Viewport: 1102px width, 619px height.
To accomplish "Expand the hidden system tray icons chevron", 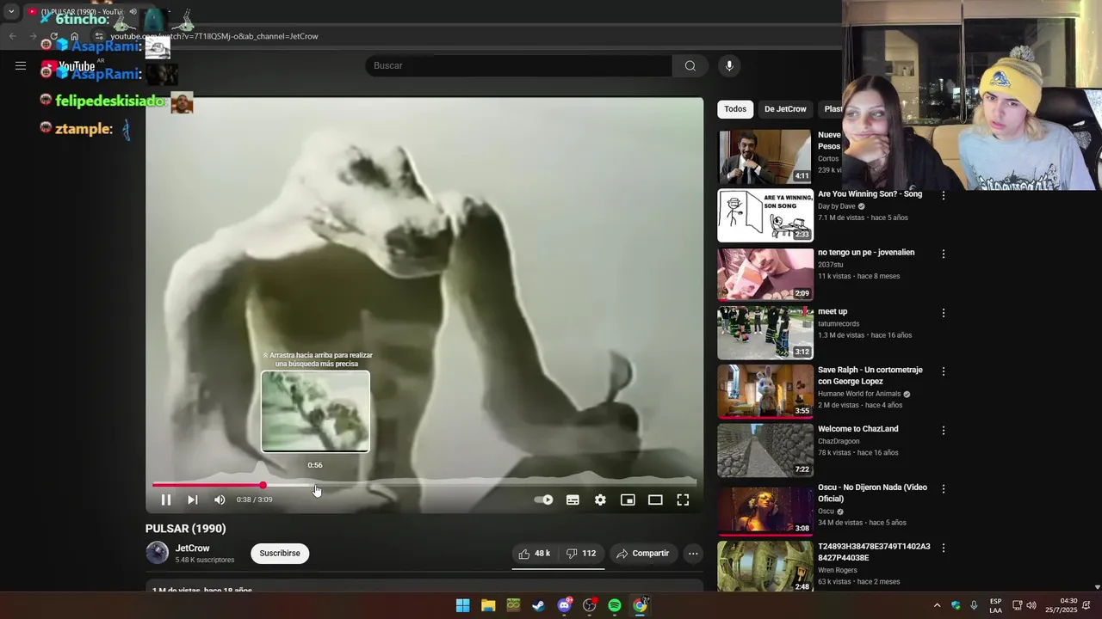I will (937, 605).
